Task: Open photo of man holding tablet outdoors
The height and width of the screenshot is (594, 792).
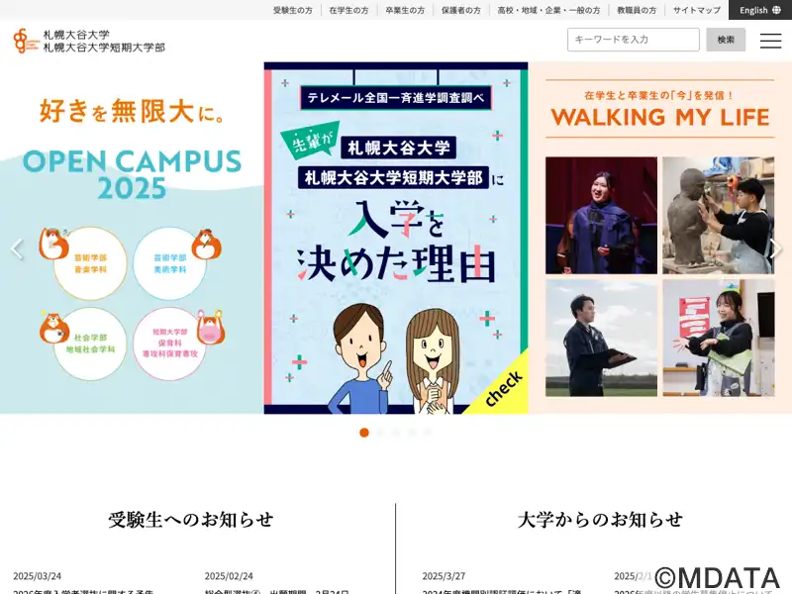Action: (x=601, y=338)
